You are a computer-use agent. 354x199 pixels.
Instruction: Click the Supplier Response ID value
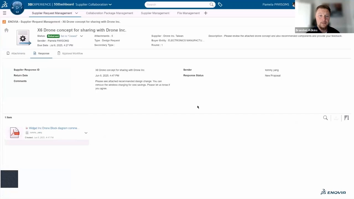tap(120, 70)
